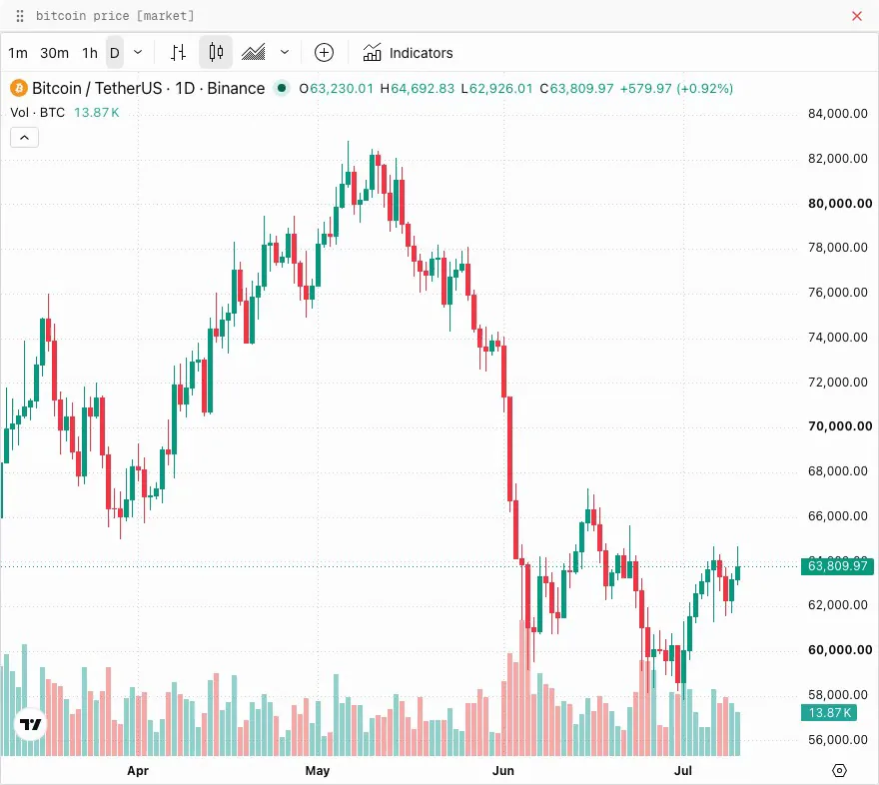The width and height of the screenshot is (879, 785).
Task: Select the 1m timeframe
Action: point(18,53)
